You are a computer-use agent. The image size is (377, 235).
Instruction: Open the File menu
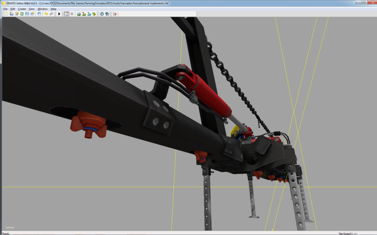[6, 9]
